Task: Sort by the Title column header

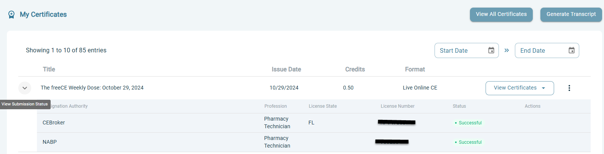Action: click(x=49, y=69)
